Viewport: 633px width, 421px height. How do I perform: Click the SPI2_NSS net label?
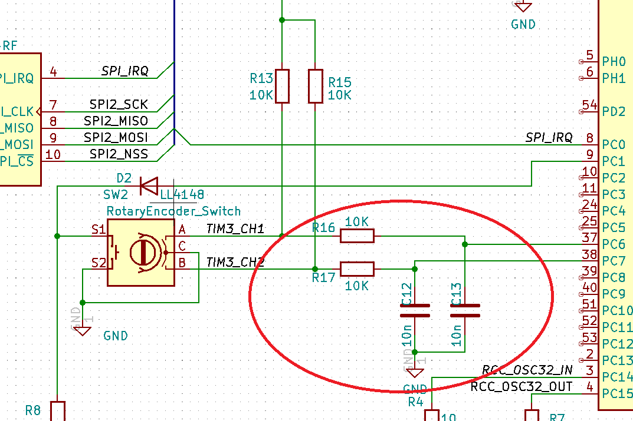pos(119,154)
